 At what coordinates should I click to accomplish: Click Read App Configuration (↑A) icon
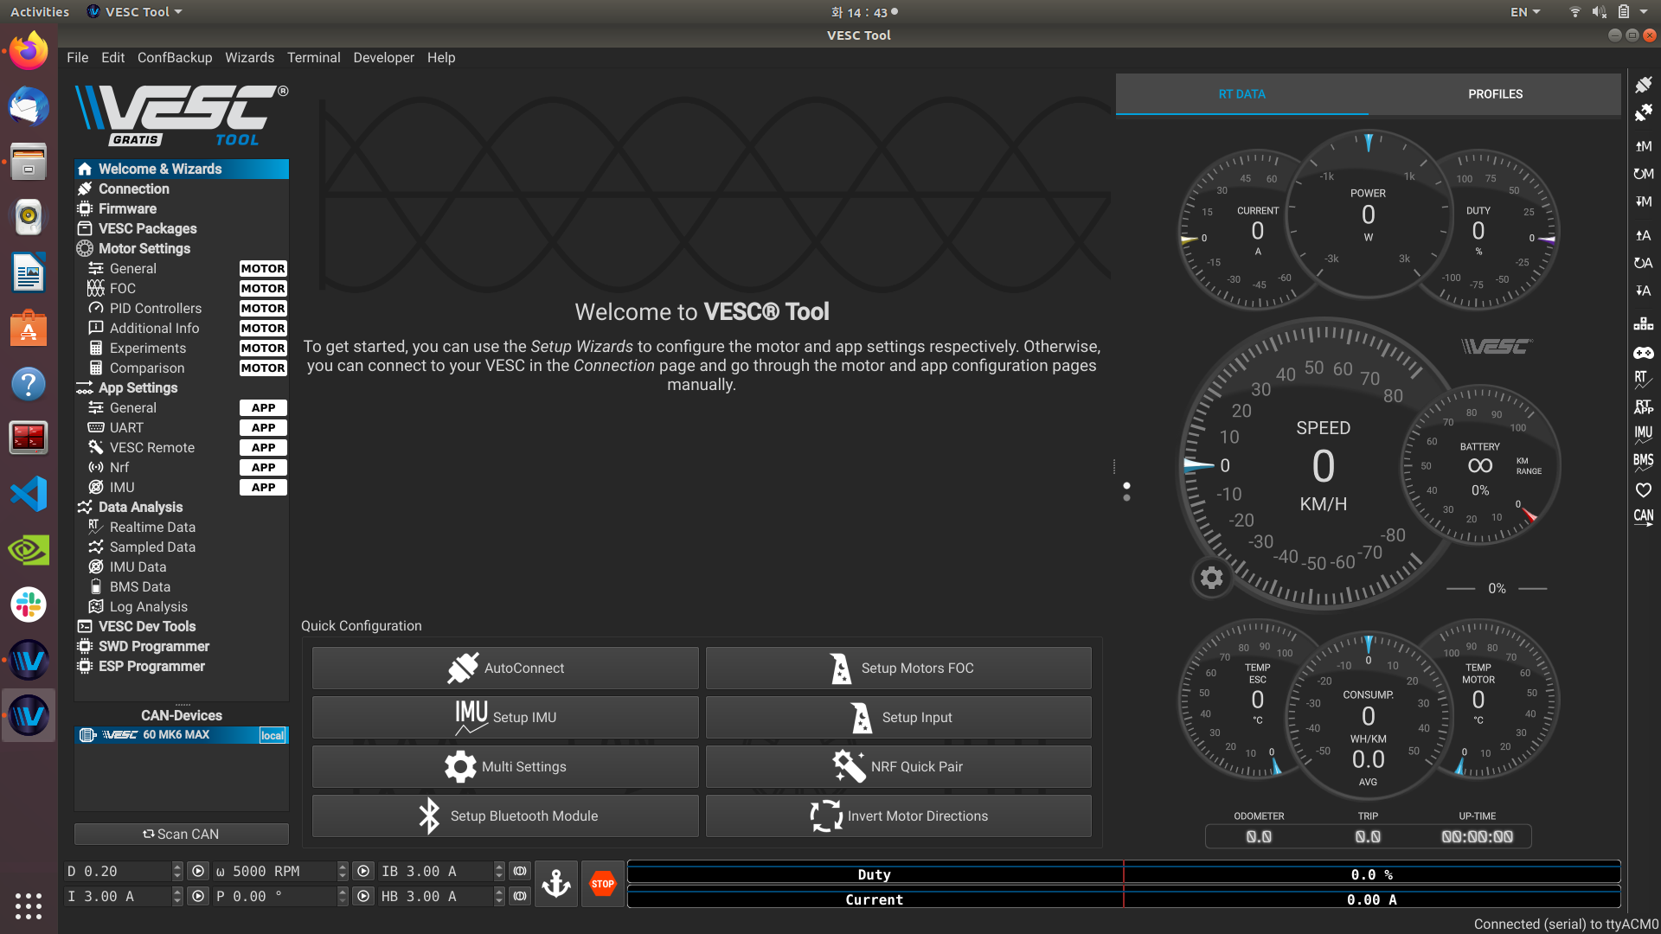[x=1643, y=235]
